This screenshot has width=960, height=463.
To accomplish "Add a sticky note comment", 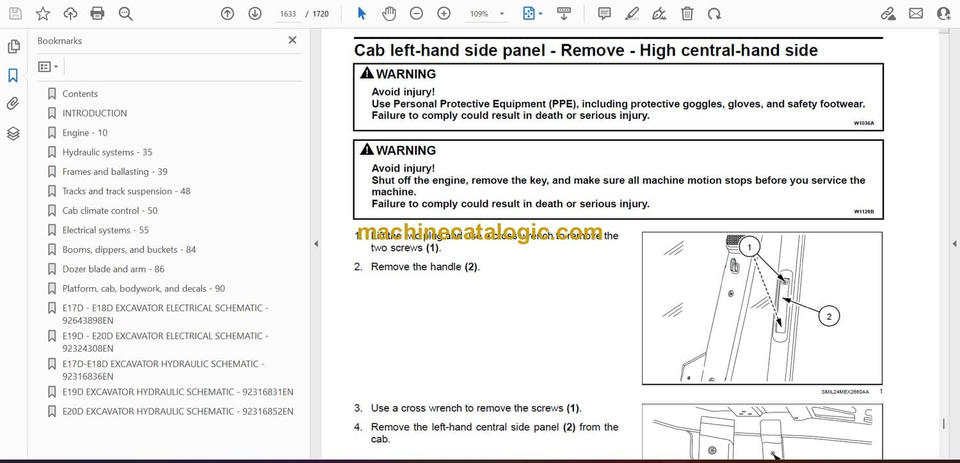I will (x=604, y=13).
